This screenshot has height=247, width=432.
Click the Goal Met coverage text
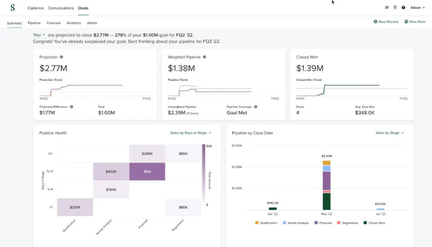coord(237,113)
